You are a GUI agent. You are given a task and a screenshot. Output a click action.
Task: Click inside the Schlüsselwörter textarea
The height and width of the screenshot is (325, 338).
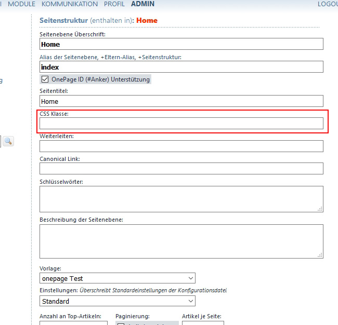(181, 199)
